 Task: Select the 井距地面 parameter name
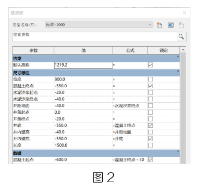pos(21,105)
